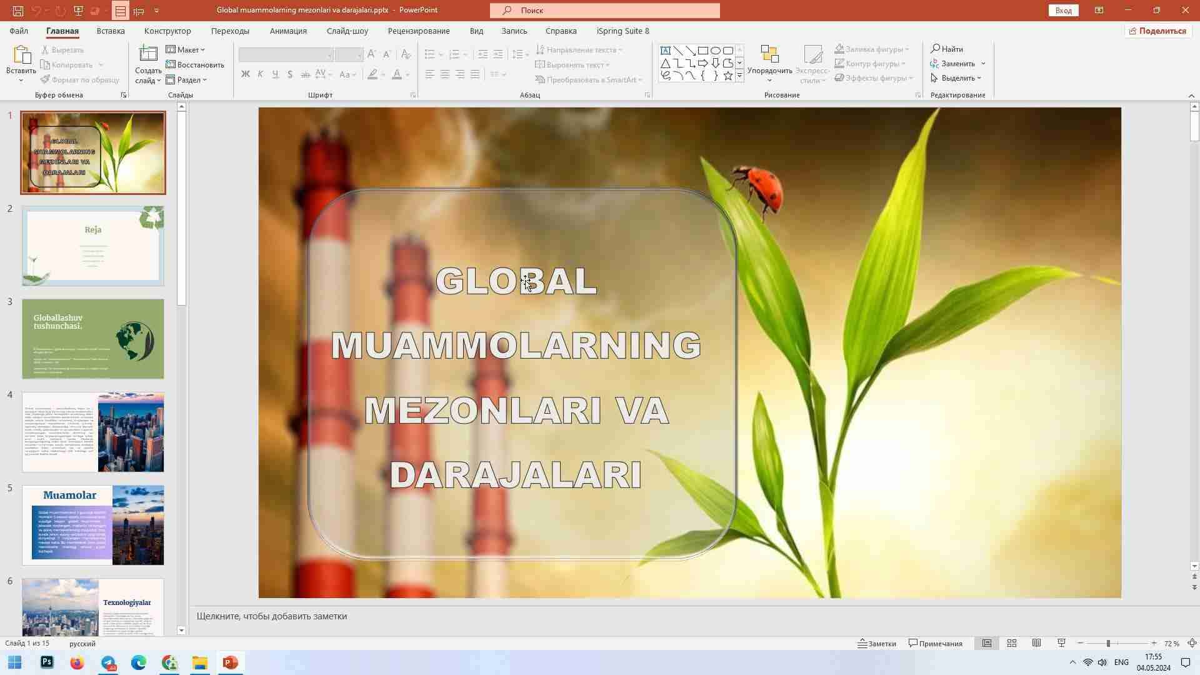Open font color picker swatch

(x=397, y=74)
